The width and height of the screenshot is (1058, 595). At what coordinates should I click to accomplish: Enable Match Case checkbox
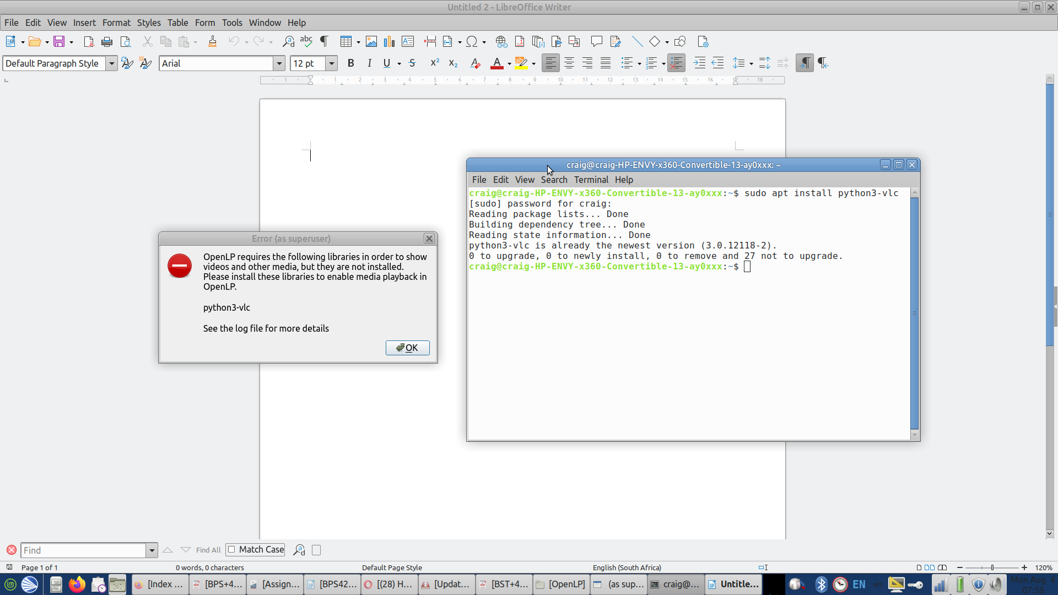(x=231, y=549)
